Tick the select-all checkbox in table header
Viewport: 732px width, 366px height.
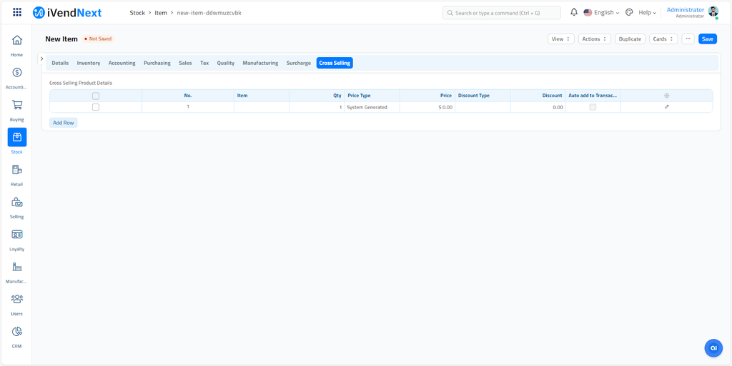click(96, 96)
